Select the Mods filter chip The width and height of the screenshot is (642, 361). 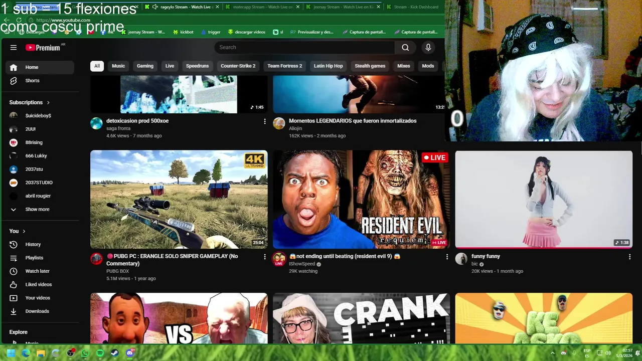click(x=428, y=66)
